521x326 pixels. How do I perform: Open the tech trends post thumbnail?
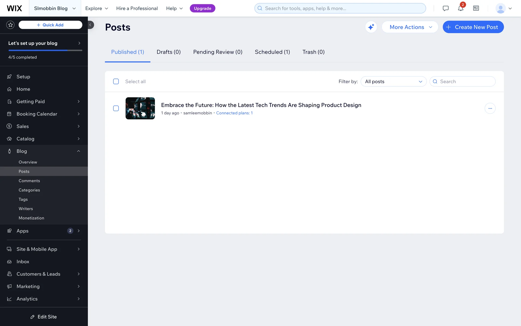coord(140,108)
